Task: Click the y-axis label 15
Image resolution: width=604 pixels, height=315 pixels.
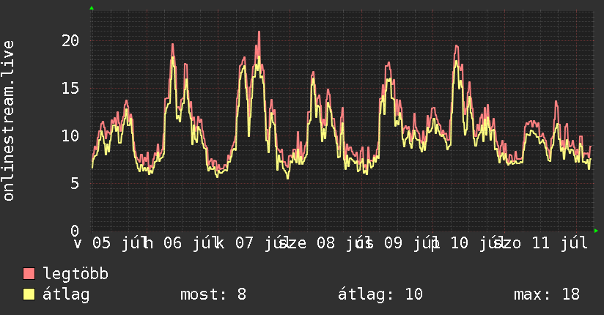Action: coord(70,88)
